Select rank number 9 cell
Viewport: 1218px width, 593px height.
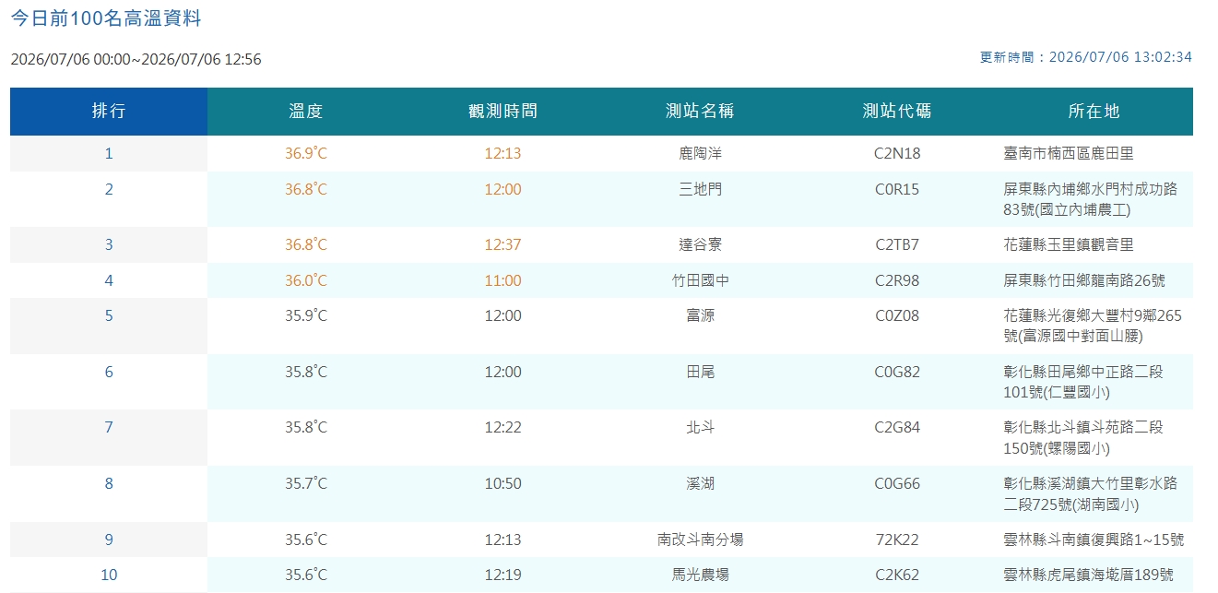tap(109, 540)
